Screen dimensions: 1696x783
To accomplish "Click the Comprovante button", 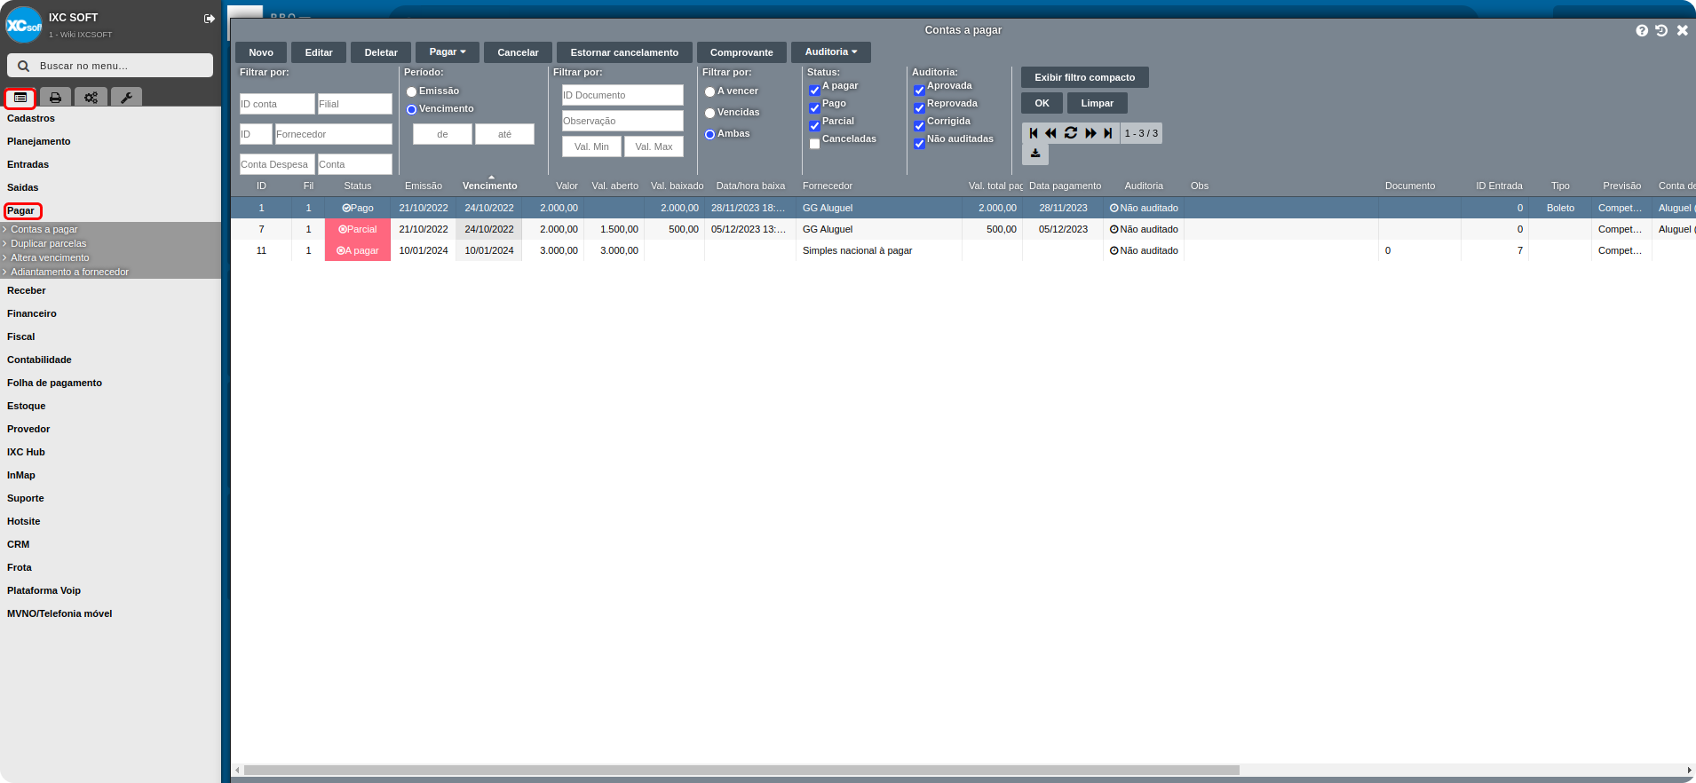I will pyautogui.click(x=741, y=52).
